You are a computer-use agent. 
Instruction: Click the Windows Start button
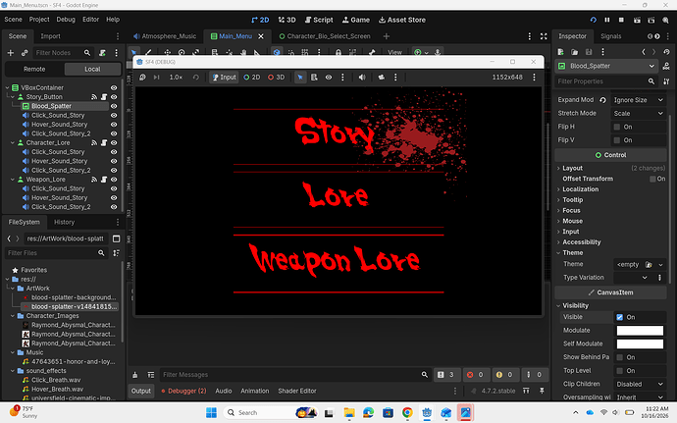211,412
